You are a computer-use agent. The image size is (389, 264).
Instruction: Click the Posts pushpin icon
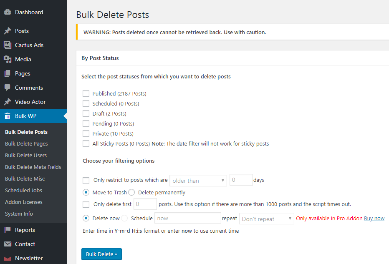[8, 31]
